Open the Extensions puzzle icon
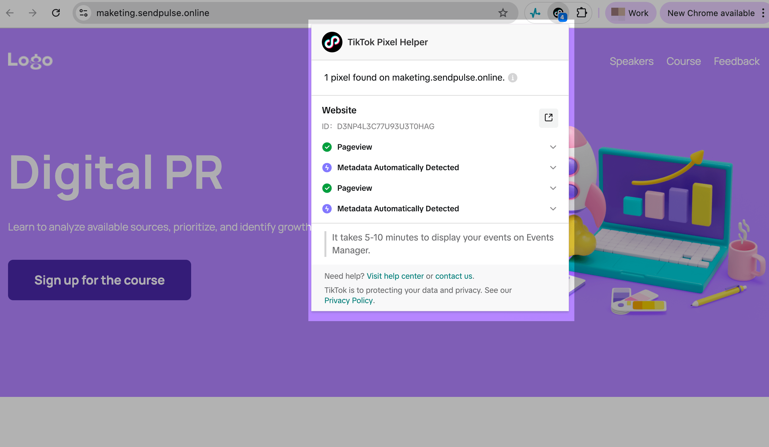The image size is (769, 447). tap(581, 13)
